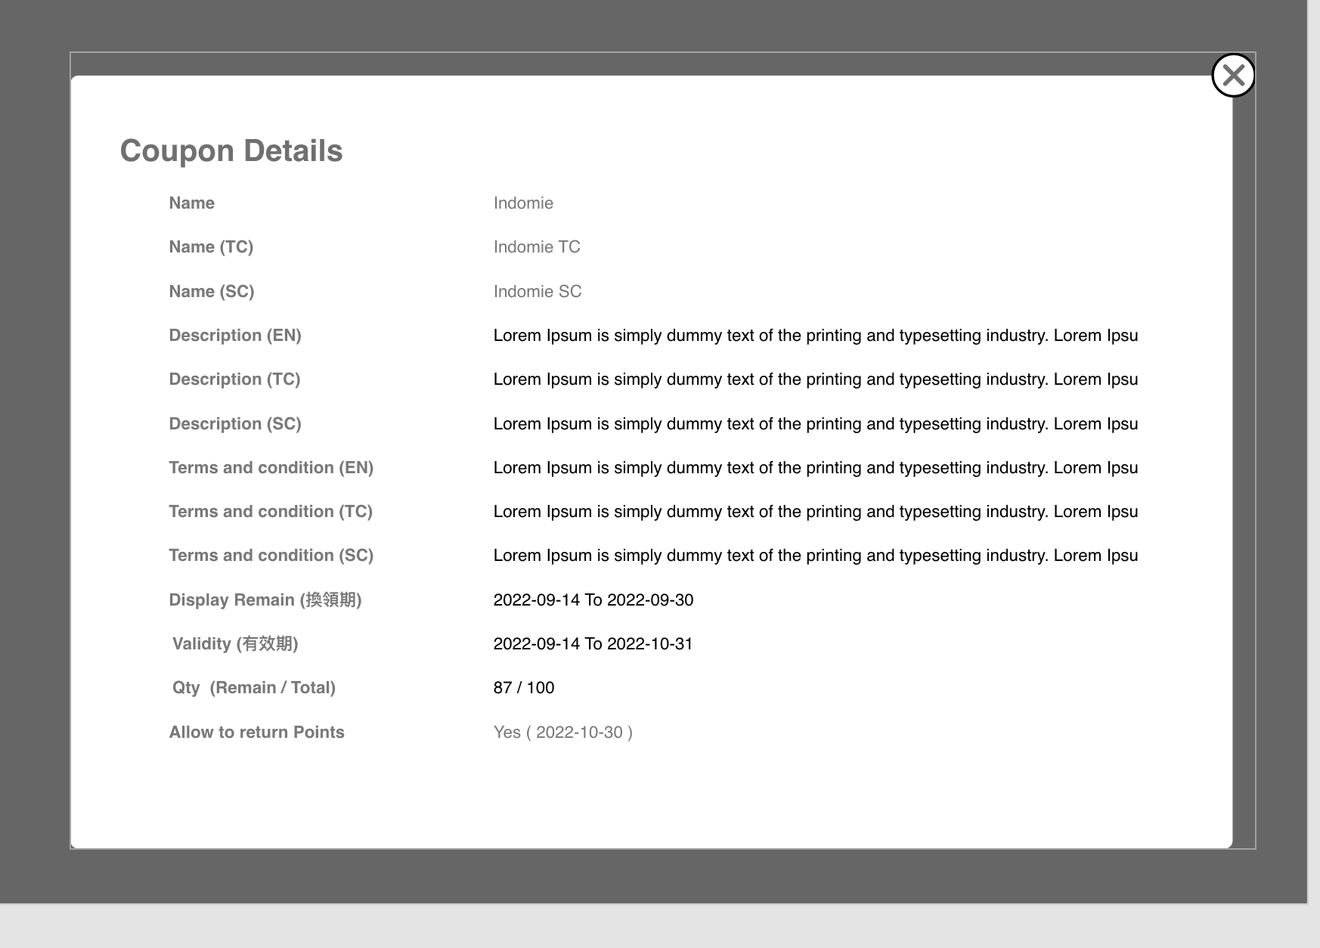Viewport: 1320px width, 948px height.
Task: Click the 87 / 100 quantity value
Action: coord(523,688)
